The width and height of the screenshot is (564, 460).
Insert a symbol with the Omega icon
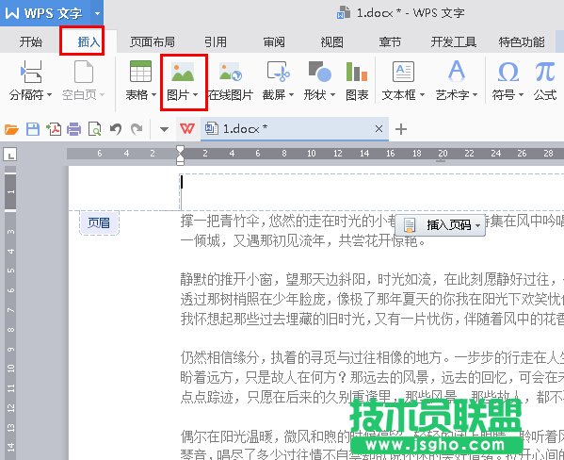point(508,72)
